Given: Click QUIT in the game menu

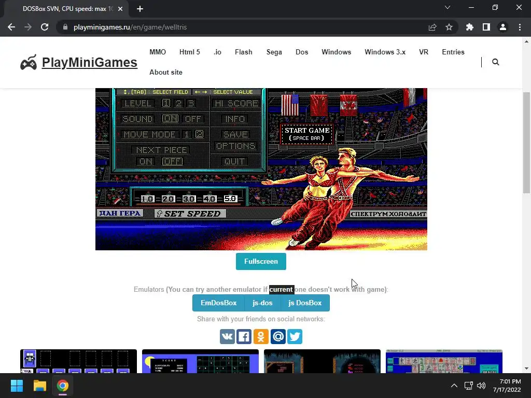Looking at the screenshot, I should 234,162.
